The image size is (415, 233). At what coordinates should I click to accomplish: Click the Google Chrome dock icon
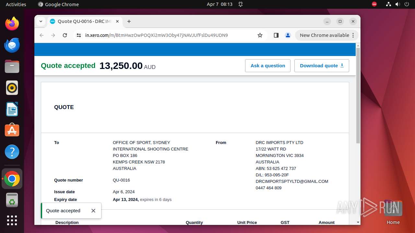[12, 179]
